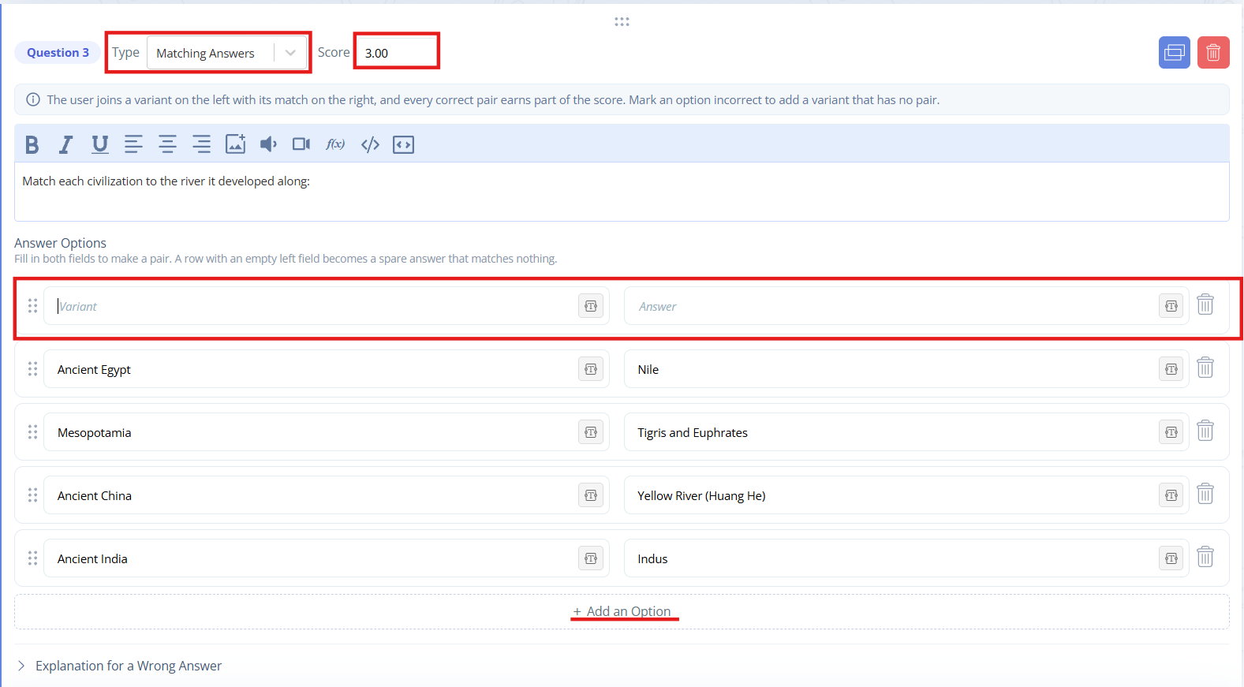Grab the drag handle of Ancient Egypt row
The height and width of the screenshot is (687, 1244).
32,369
